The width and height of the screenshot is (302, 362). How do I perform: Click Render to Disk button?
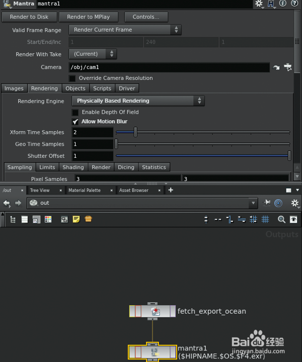click(x=29, y=17)
